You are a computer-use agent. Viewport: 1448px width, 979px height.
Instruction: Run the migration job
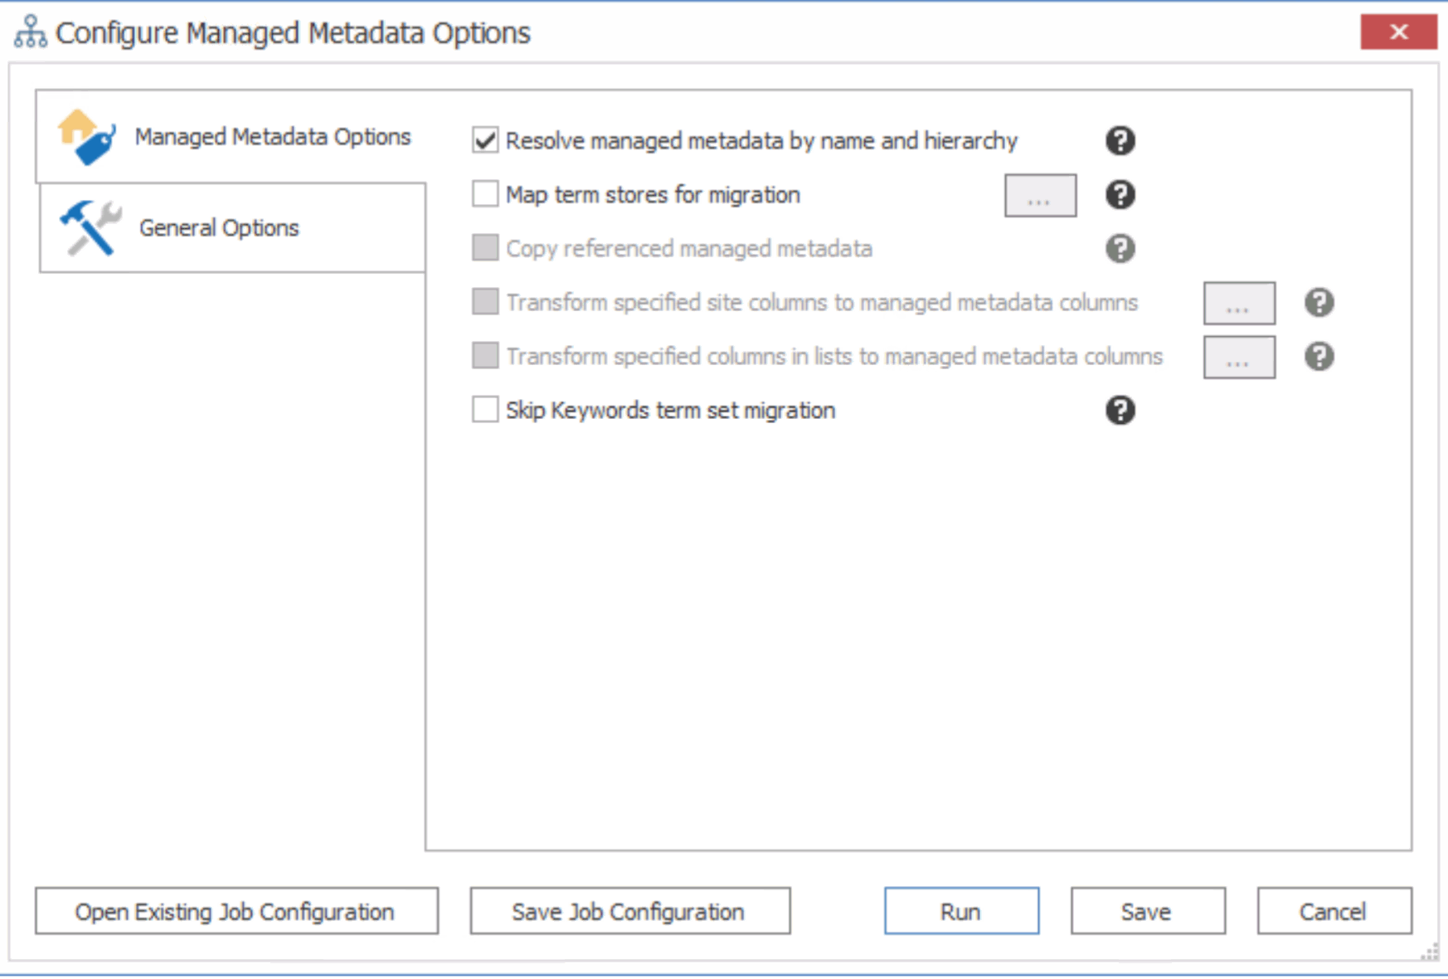click(x=960, y=911)
